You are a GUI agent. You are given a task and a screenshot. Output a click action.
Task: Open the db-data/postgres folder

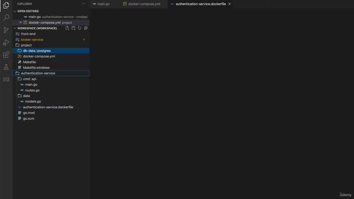[51, 51]
